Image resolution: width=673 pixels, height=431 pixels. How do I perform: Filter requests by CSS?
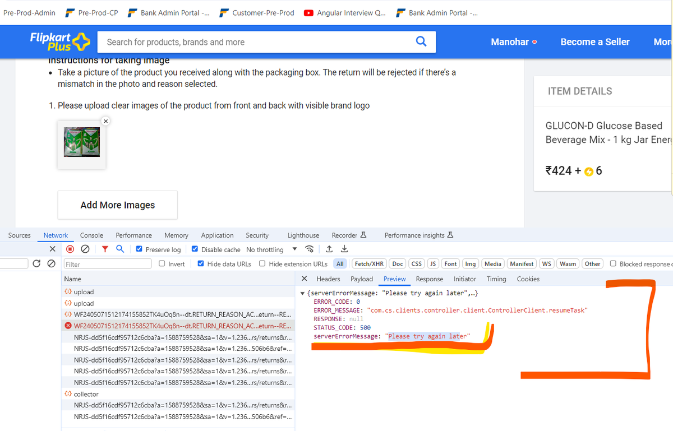click(417, 263)
